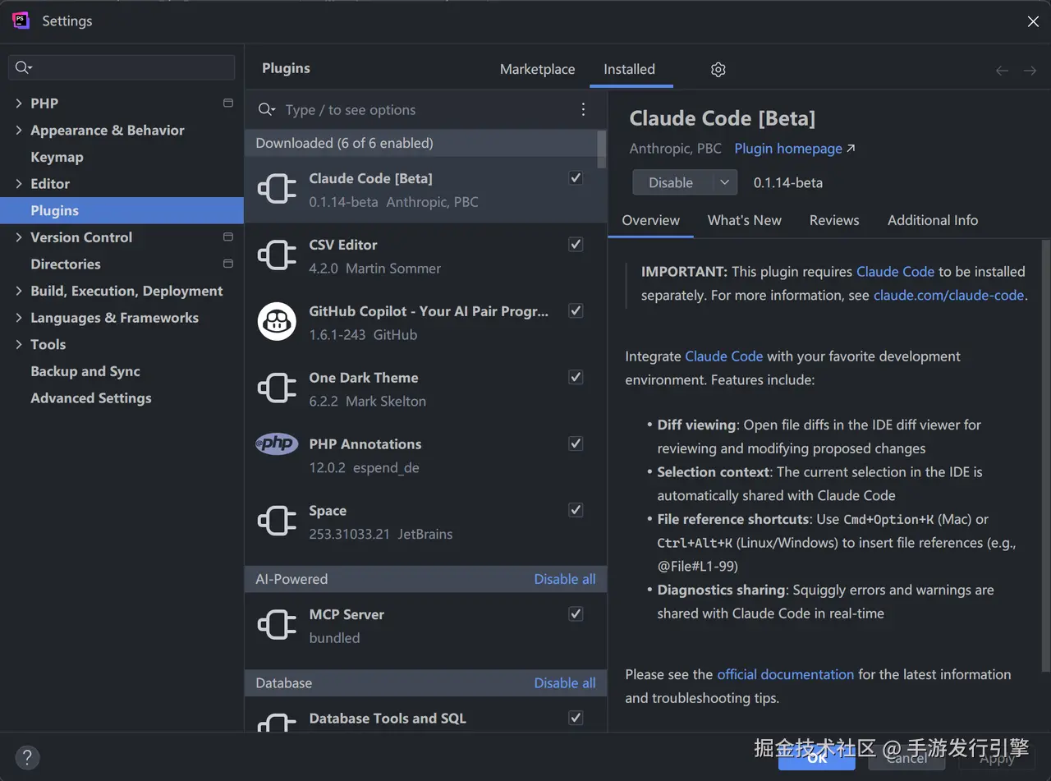Screen dimensions: 1051x781
Task: Click the PHP Annotations plugin logo
Action: pos(277,443)
